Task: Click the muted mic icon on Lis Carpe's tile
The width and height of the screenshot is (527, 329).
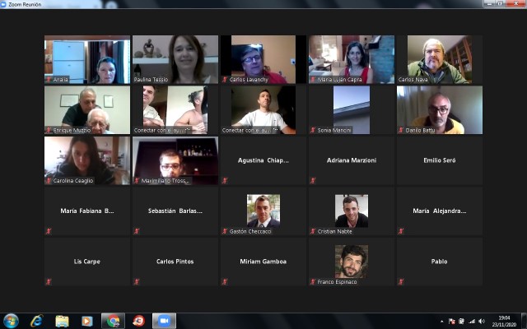Action: [x=49, y=282]
